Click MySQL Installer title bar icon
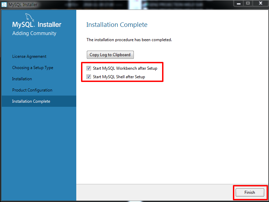This screenshot has width=269, height=202. coord(4,4)
